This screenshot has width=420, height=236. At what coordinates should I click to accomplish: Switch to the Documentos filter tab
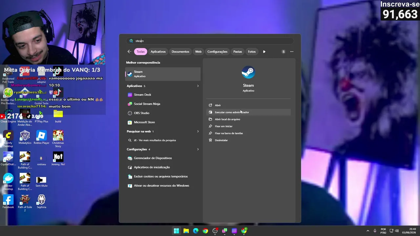[180, 51]
